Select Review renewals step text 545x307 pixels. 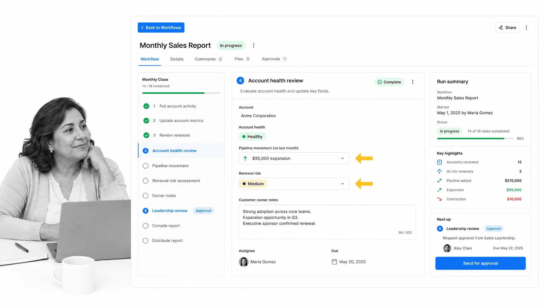click(x=175, y=135)
